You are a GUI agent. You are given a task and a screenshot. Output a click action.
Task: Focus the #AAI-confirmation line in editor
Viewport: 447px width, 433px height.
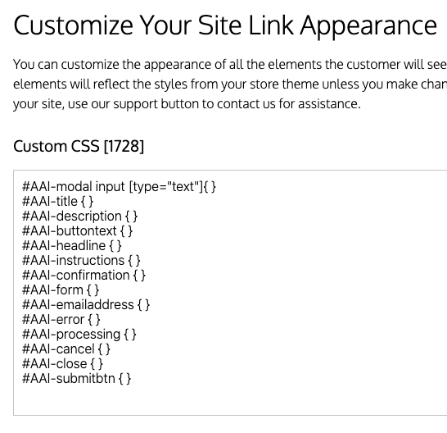tap(84, 276)
